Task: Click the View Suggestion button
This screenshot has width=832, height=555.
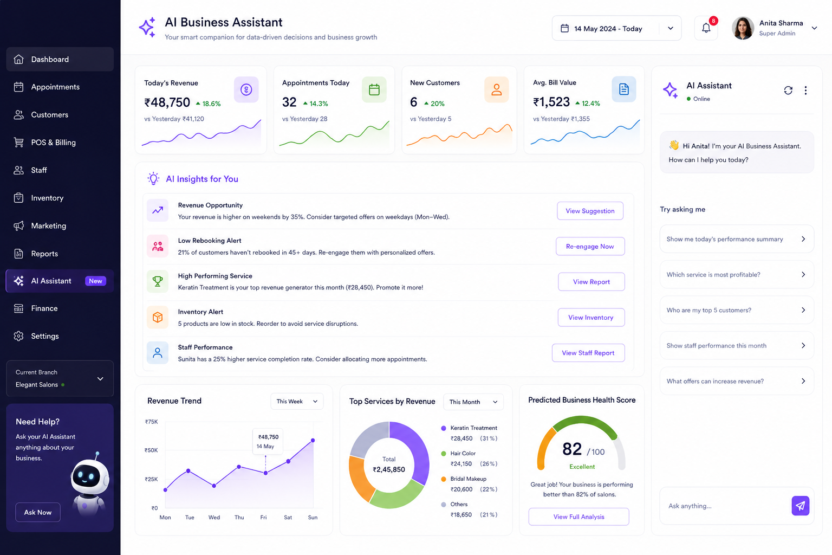Action: (x=590, y=211)
